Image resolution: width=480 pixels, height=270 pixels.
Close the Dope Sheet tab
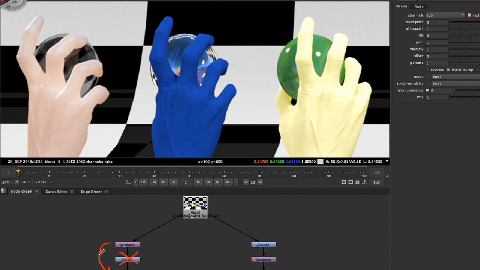click(106, 192)
